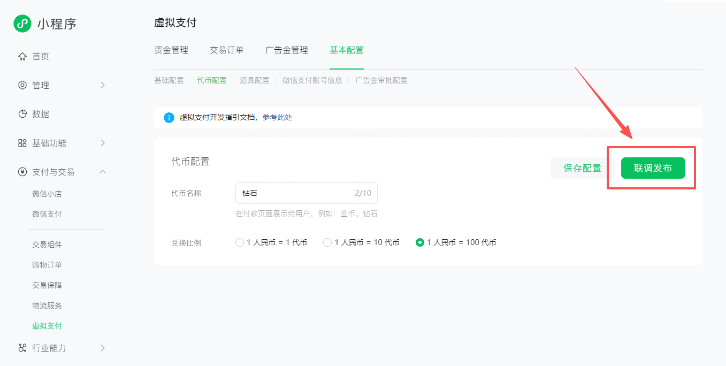Viewport: 726px width, 366px height.
Task: Open the 广告金管理 tab
Action: click(x=287, y=50)
